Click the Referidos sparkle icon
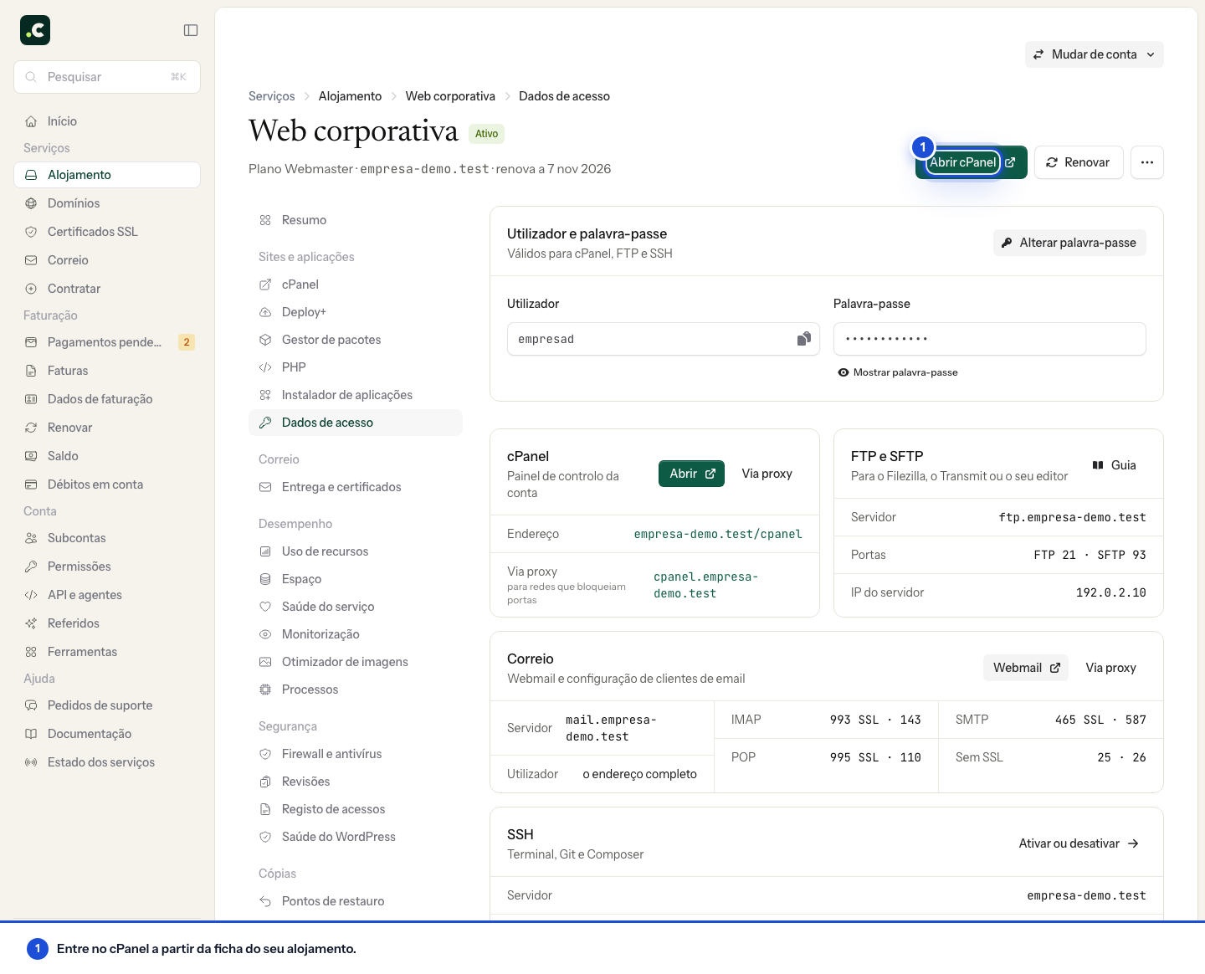 pyautogui.click(x=31, y=623)
